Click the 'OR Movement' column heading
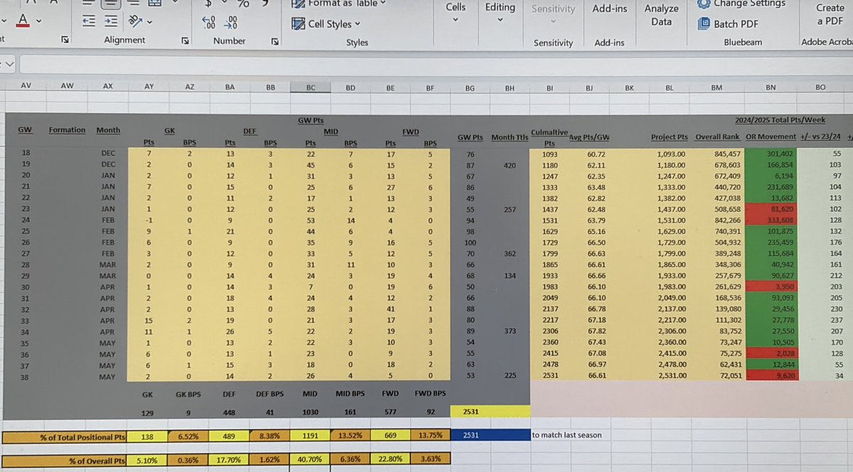853x472 pixels. [771, 137]
